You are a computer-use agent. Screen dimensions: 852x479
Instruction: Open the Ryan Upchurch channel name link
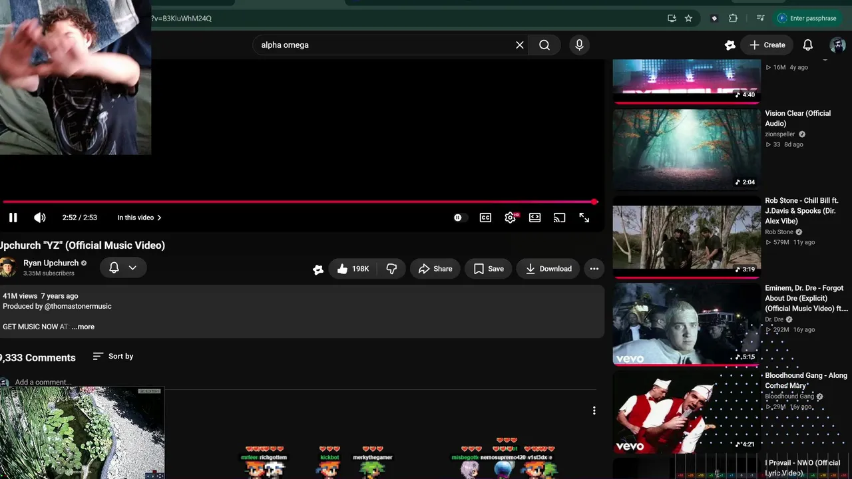point(51,263)
